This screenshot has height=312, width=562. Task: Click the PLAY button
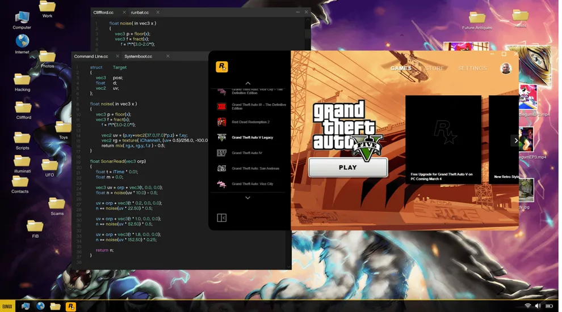[x=347, y=167]
